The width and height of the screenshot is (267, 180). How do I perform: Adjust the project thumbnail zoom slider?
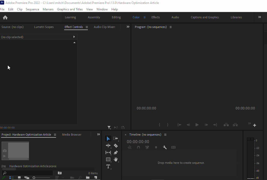click(x=34, y=178)
